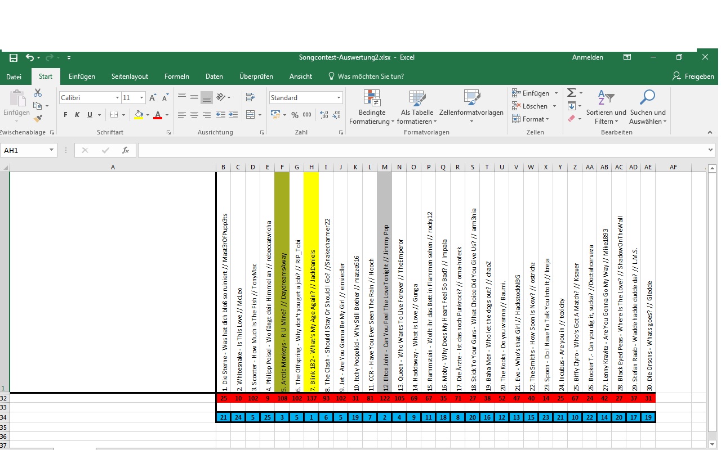
Task: Click Anmelden to sign in
Action: [588, 57]
